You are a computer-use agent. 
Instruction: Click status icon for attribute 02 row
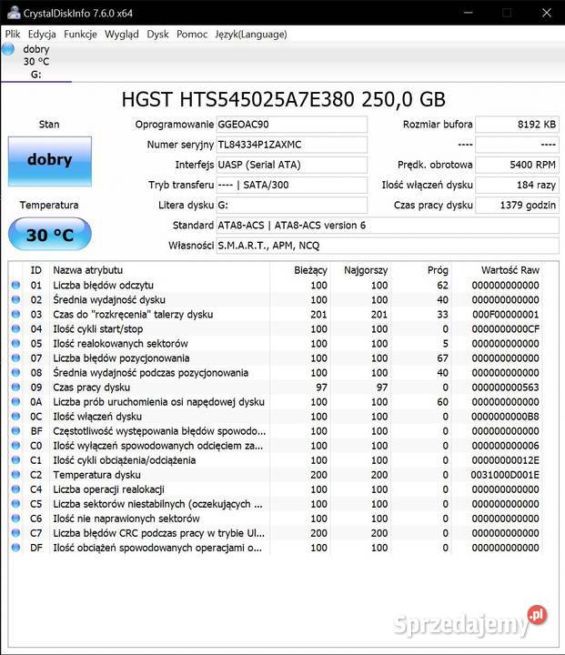coord(15,300)
